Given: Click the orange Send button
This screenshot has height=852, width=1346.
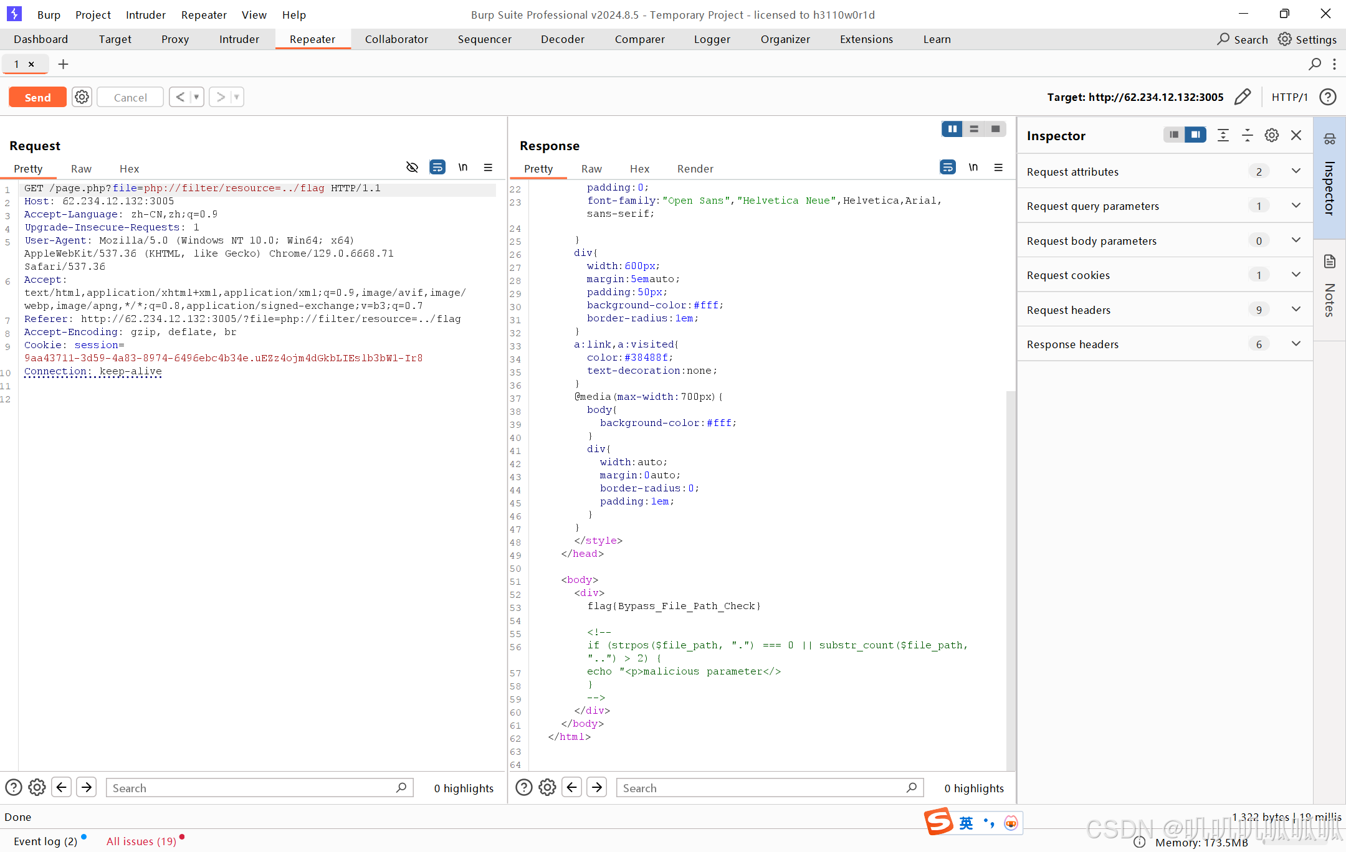Looking at the screenshot, I should pyautogui.click(x=37, y=97).
